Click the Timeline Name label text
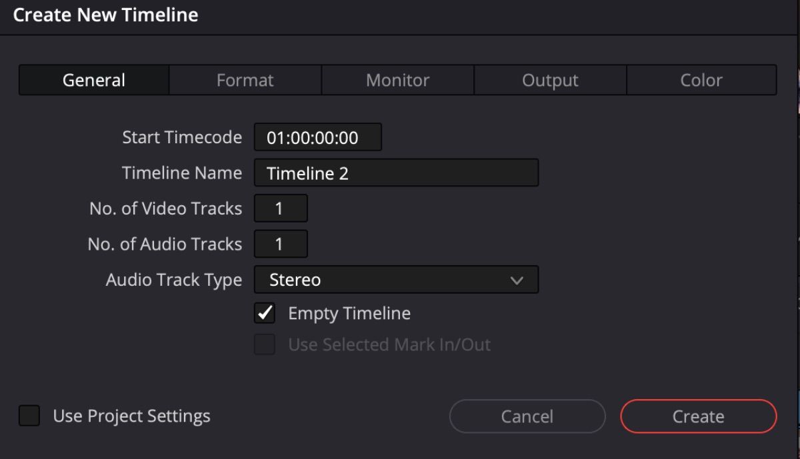This screenshot has height=459, width=800. [181, 173]
